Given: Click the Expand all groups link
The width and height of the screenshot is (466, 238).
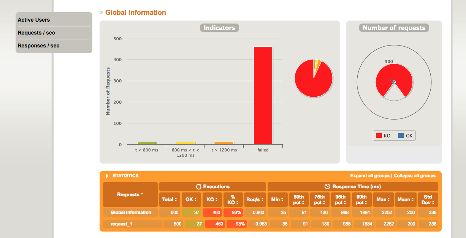Looking at the screenshot, I should coord(370,176).
